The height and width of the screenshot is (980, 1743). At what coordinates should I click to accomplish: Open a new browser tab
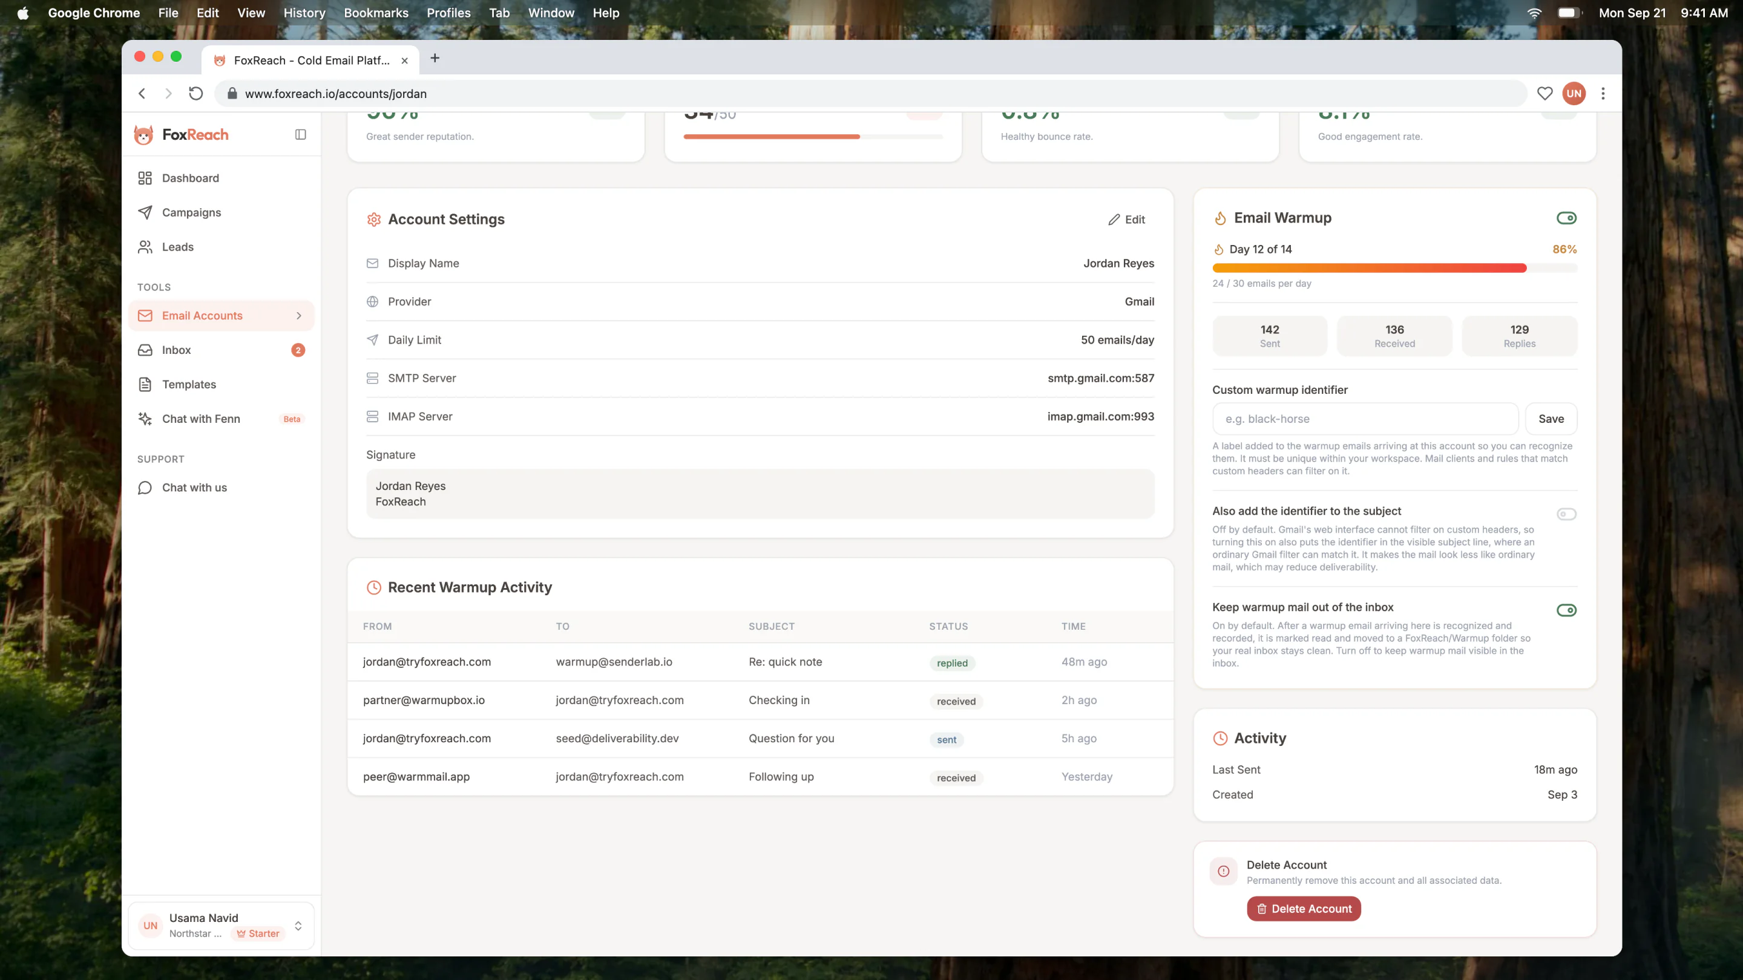click(x=435, y=59)
